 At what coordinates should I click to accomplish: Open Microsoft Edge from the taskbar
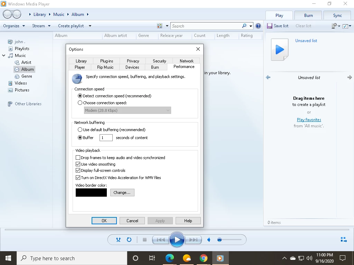(170, 258)
